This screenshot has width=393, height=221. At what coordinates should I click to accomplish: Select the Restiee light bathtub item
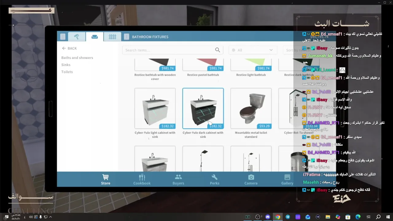(x=251, y=68)
